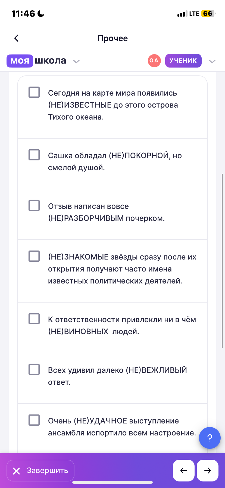225x488 pixels.
Task: Expand the chevron right of УЧЕНИК
Action: tap(212, 61)
